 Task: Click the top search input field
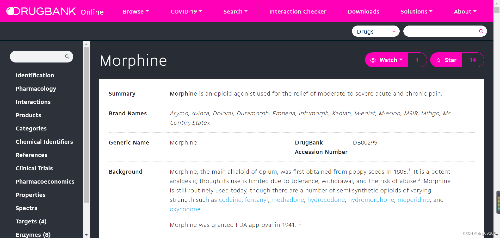(x=441, y=31)
